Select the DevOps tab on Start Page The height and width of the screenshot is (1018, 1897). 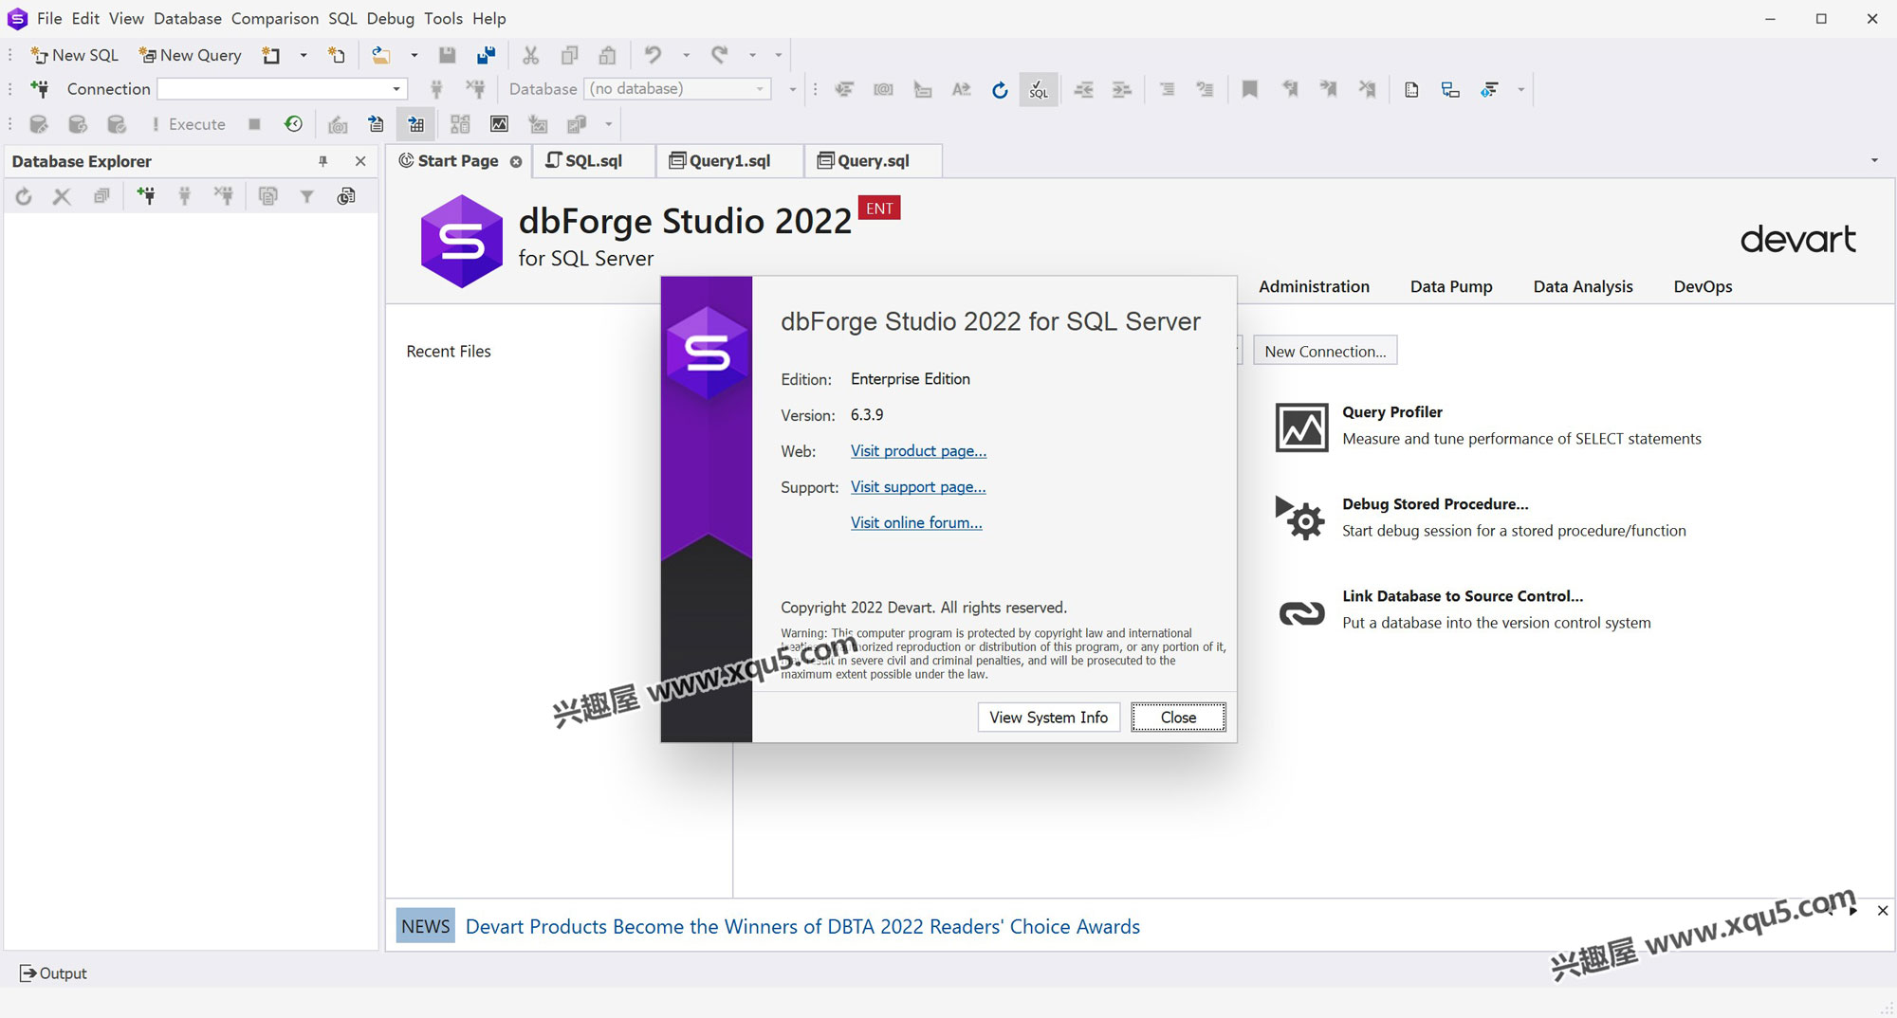coord(1703,286)
